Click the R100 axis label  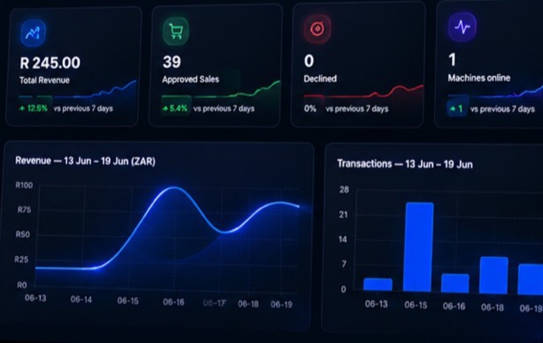(x=24, y=186)
